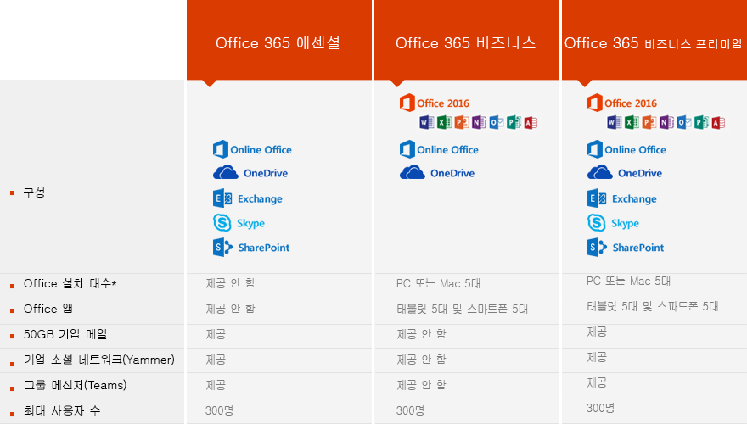The width and height of the screenshot is (747, 424).
Task: Click 제공 안 함 for 비즈니스 50GB 기업 메일
Action: point(421,334)
